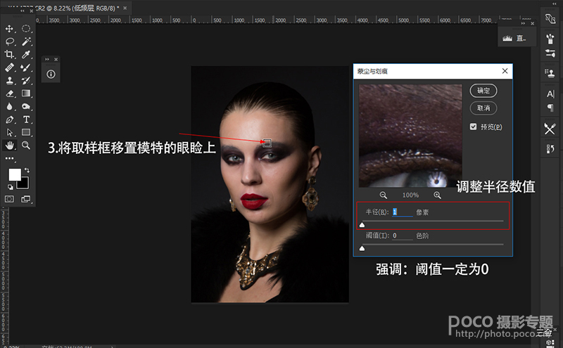Viewport: 563px width, 348px height.
Task: Select the Magic Wand tool
Action: pyautogui.click(x=26, y=41)
